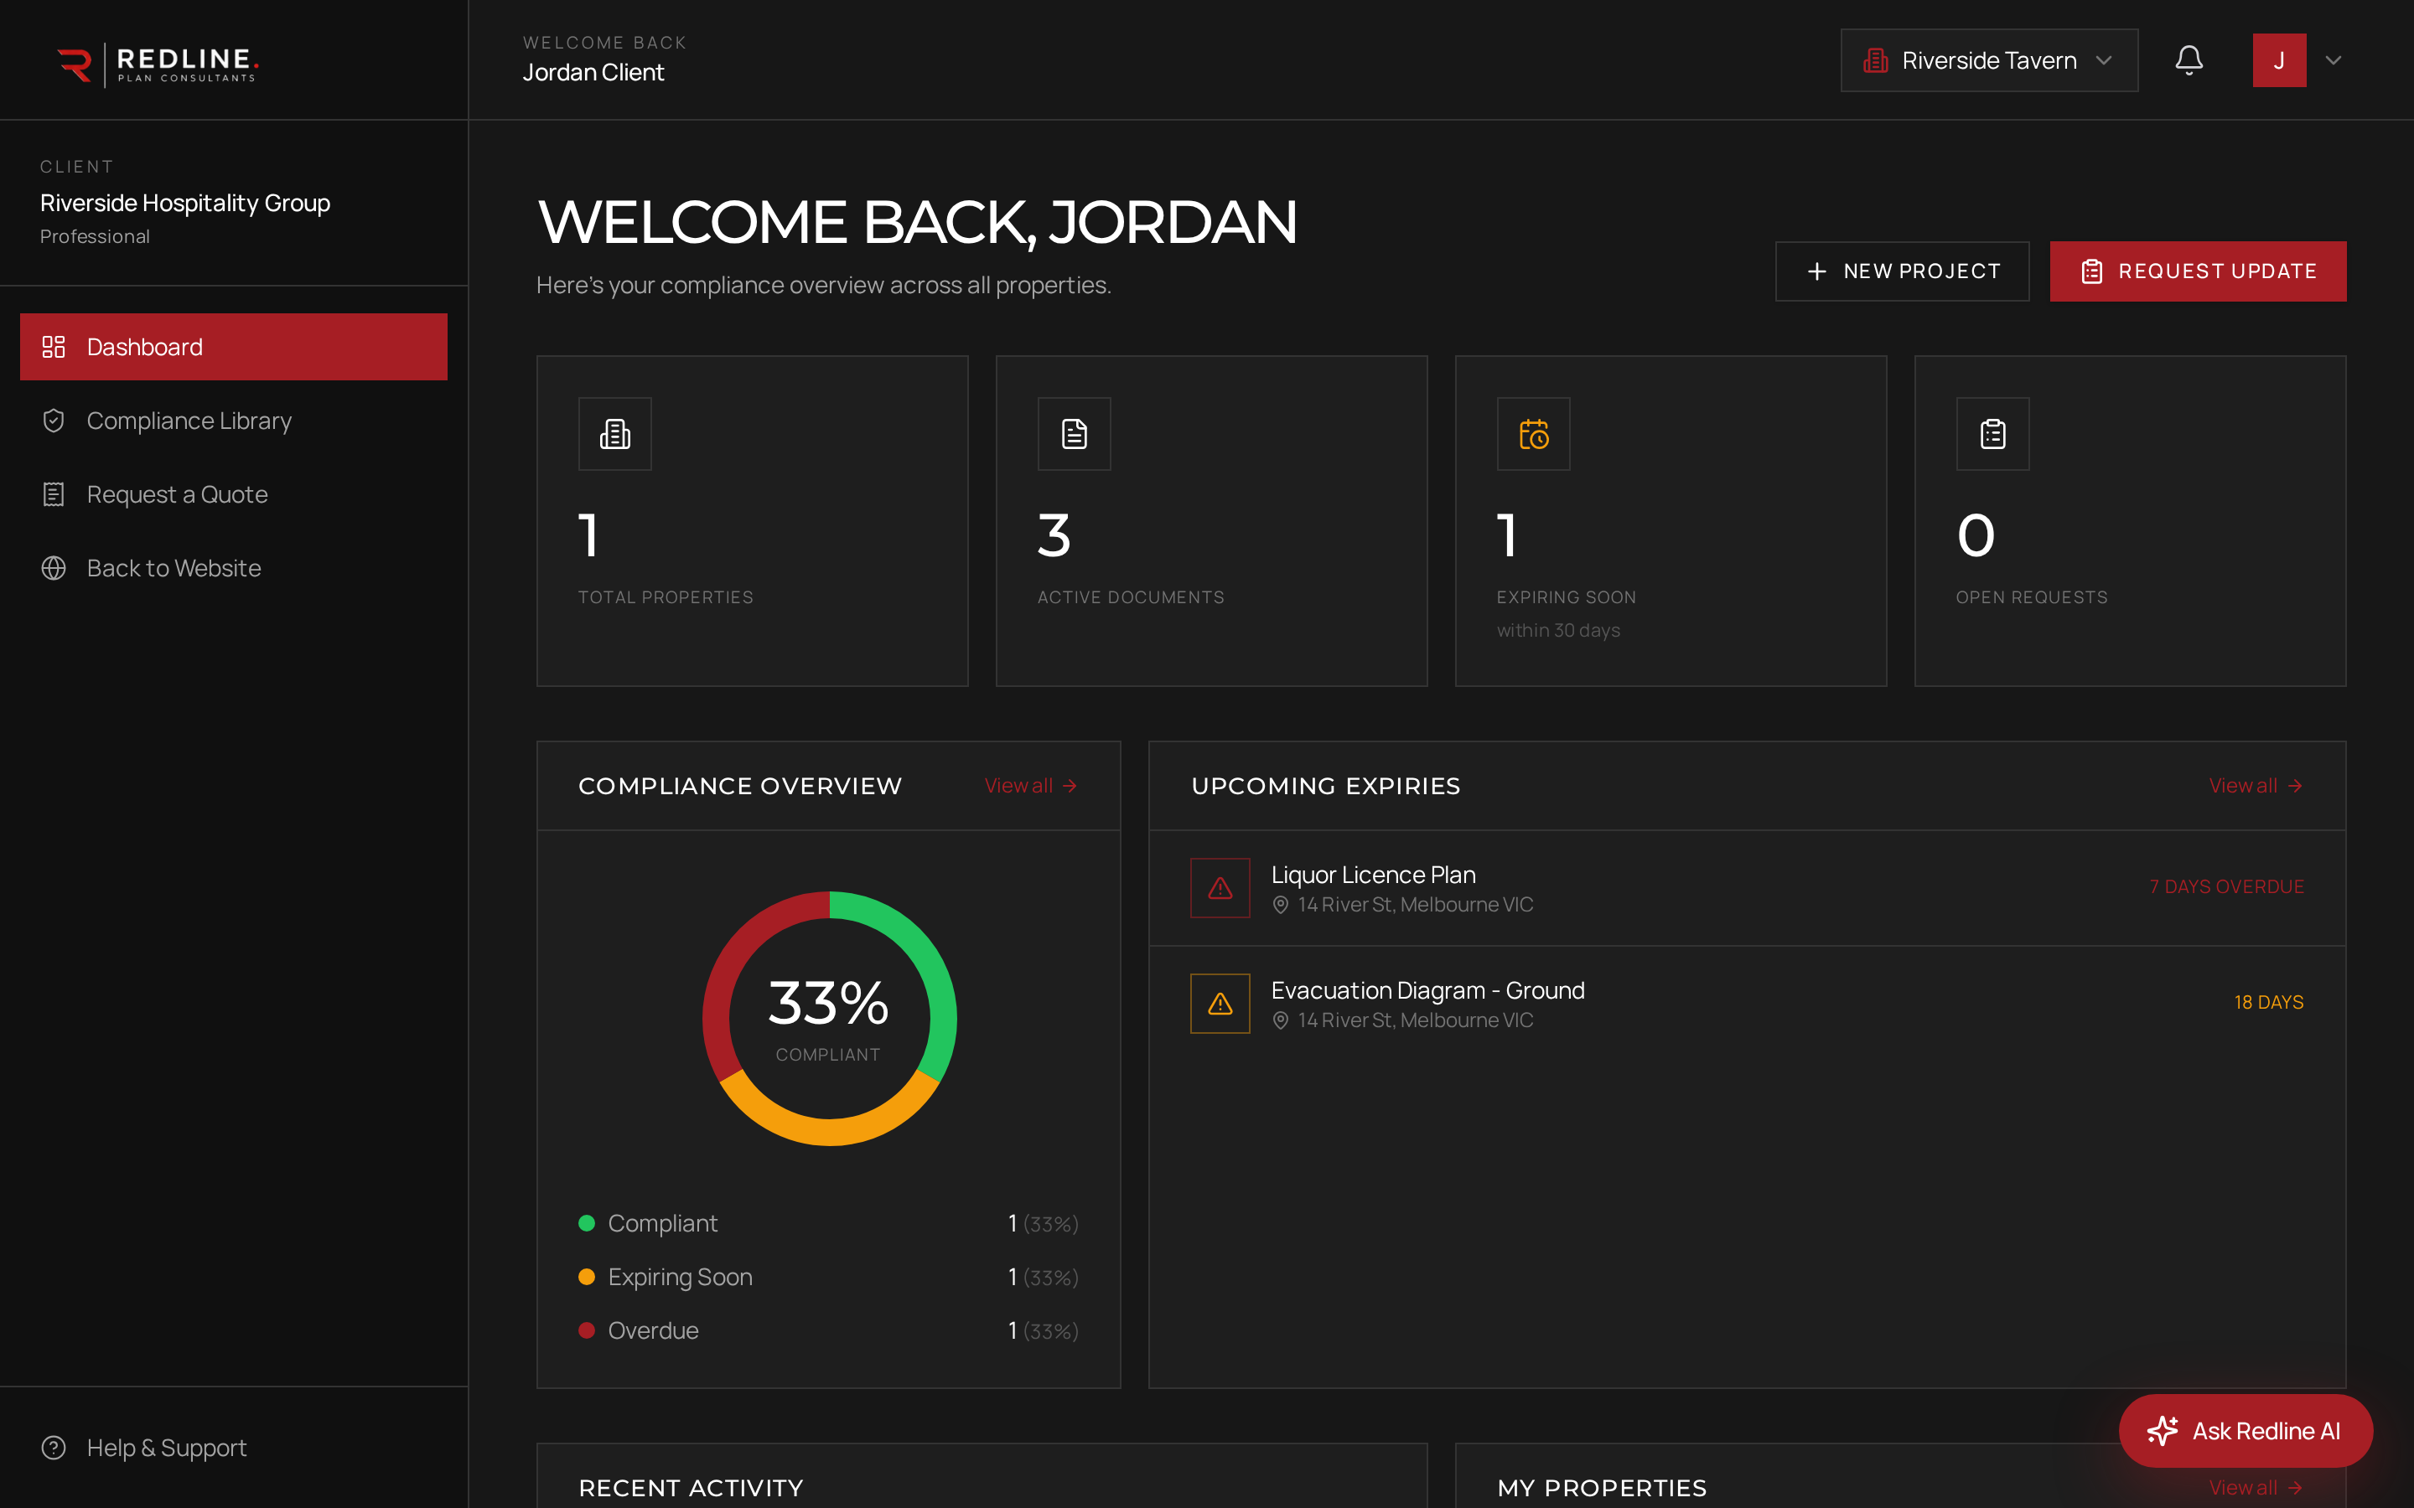Click the New Project button

tap(1901, 271)
